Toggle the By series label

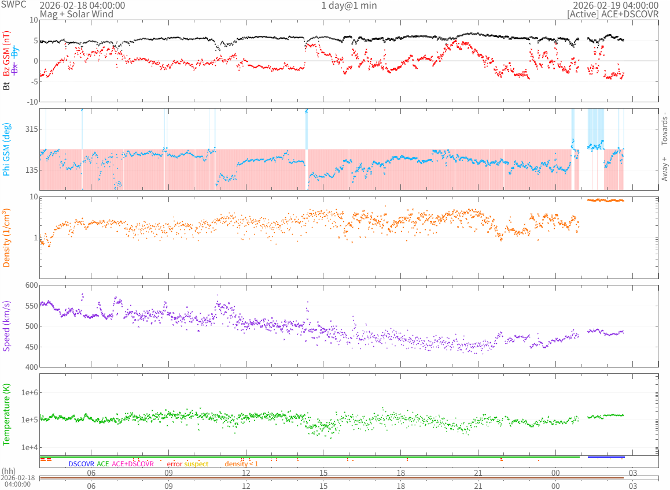(x=16, y=52)
